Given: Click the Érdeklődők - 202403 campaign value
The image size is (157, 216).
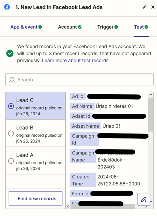Looking at the screenshot, I should click(112, 163).
